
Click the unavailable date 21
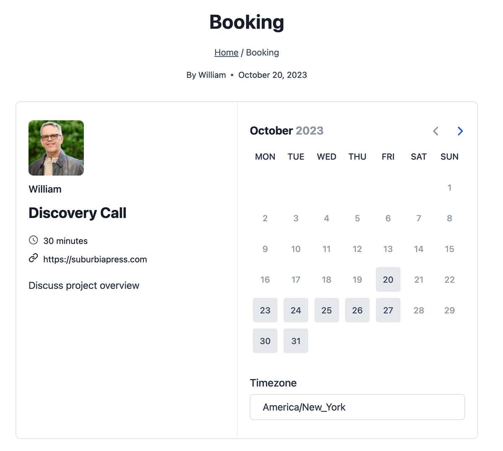point(419,279)
